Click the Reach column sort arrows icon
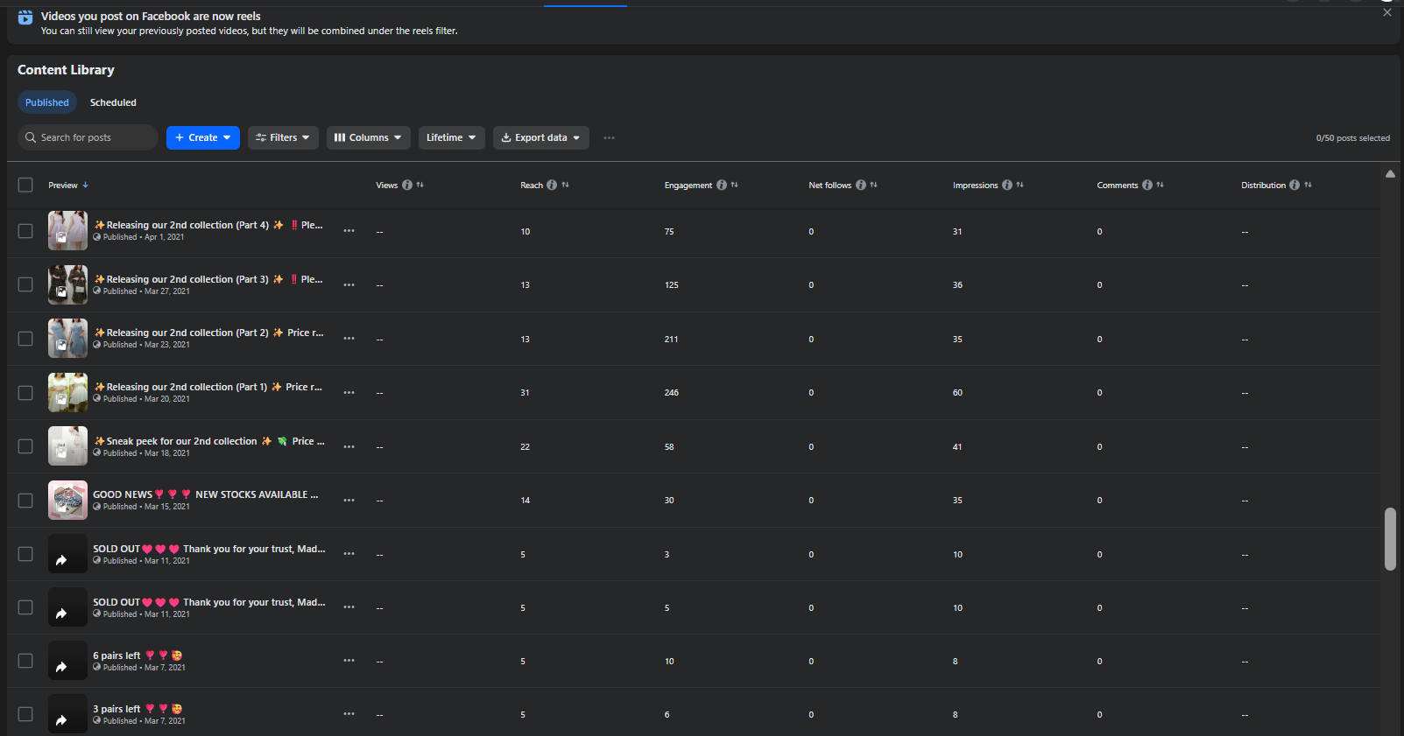Viewport: 1404px width, 736px height. pos(565,186)
